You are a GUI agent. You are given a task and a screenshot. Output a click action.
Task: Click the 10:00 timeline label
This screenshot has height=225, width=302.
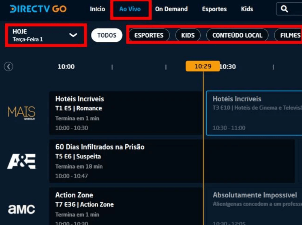66,67
